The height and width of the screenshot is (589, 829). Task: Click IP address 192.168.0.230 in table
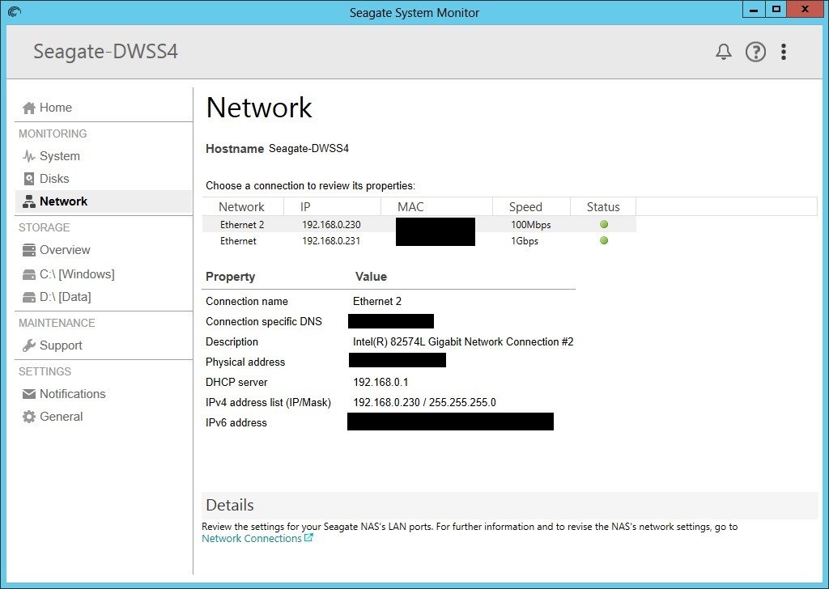(x=331, y=224)
